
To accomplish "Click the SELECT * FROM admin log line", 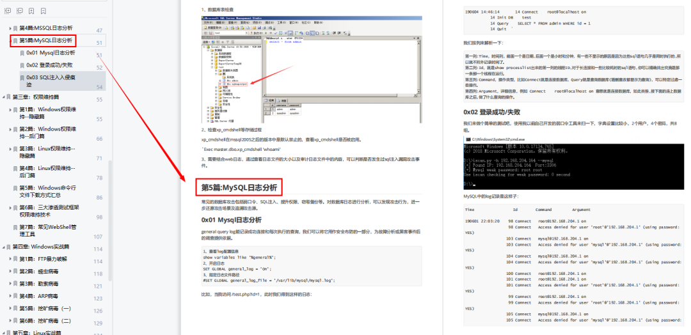I will 554,23.
